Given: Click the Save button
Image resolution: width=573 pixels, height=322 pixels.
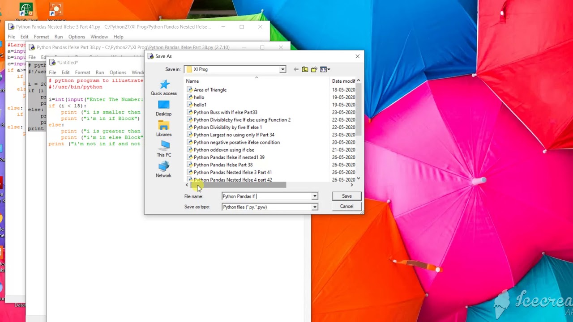Looking at the screenshot, I should 346,196.
